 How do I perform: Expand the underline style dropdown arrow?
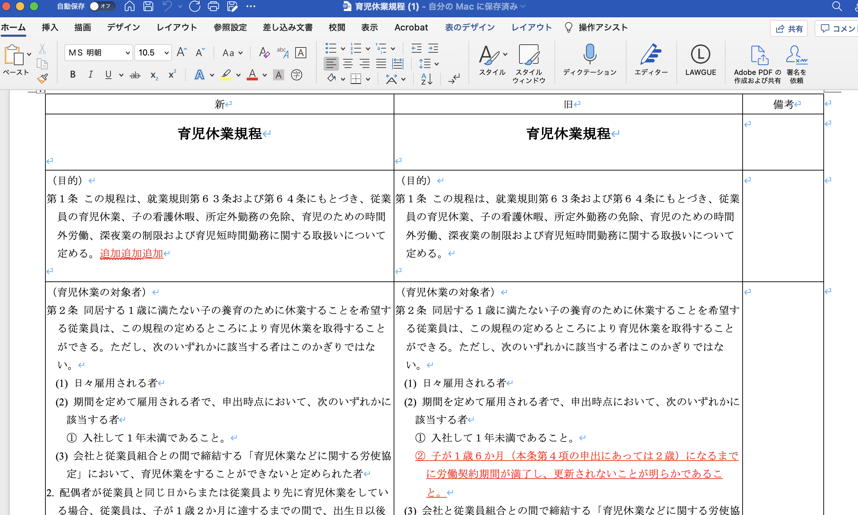click(121, 75)
